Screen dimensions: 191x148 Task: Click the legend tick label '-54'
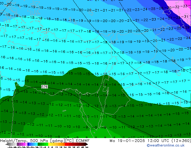[x=10, y=147]
